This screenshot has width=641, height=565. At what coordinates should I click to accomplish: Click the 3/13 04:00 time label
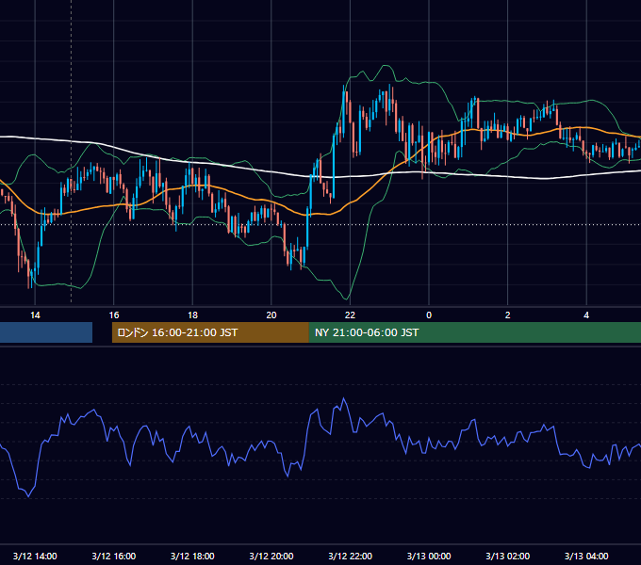[586, 556]
